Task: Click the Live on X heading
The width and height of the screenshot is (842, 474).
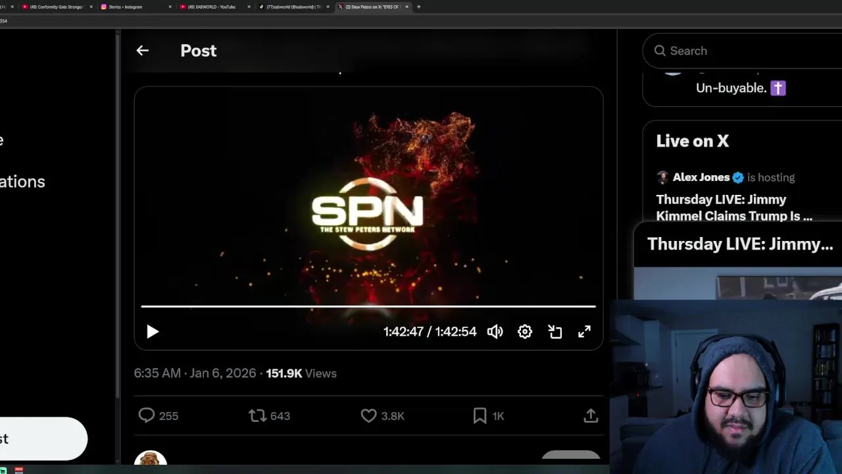Action: (x=692, y=141)
